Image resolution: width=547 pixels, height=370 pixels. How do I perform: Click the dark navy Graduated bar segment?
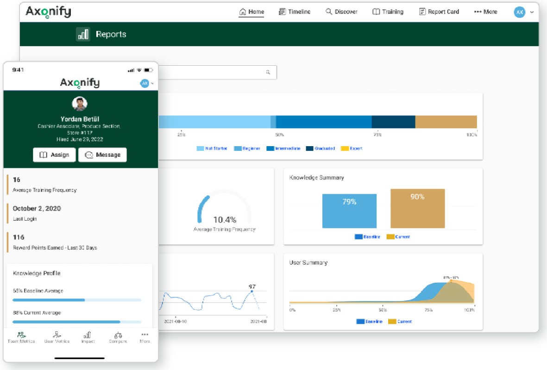[x=393, y=122]
